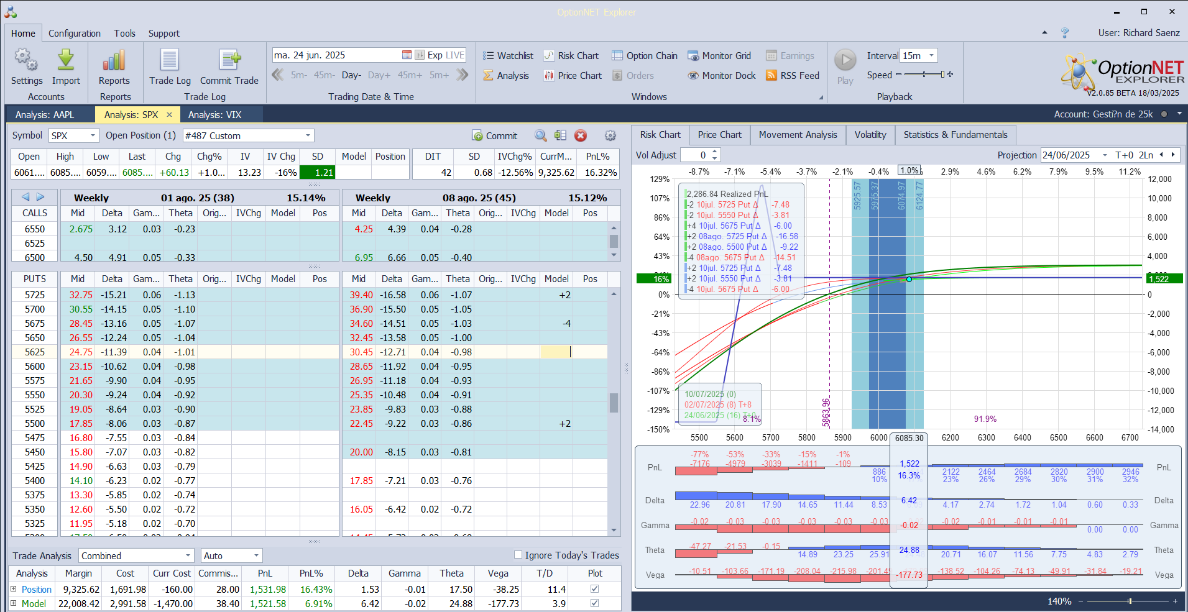
Task: Close the Analysis: SPX tab
Action: tap(169, 115)
